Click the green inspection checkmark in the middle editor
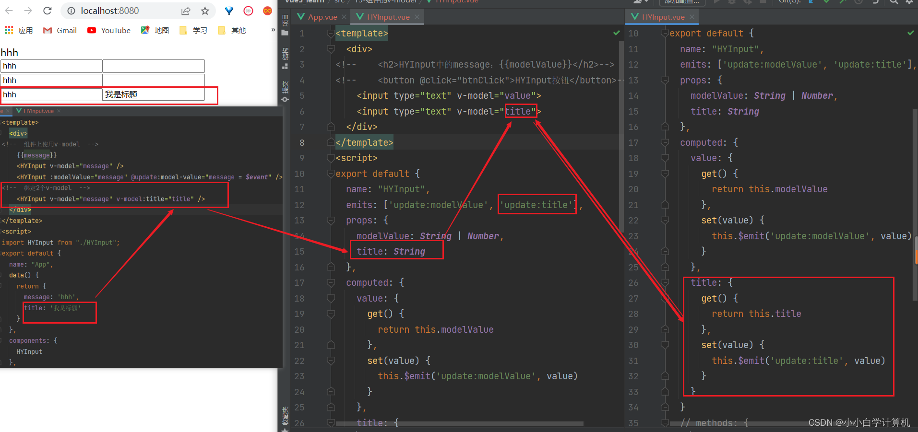This screenshot has height=432, width=918. [x=616, y=33]
